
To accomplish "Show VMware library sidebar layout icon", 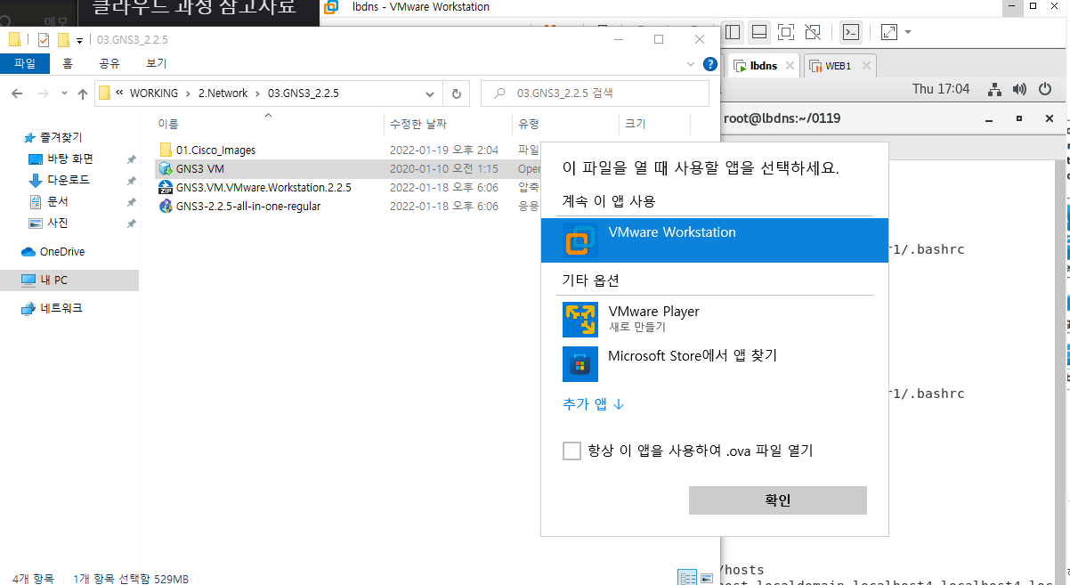I will 733,32.
